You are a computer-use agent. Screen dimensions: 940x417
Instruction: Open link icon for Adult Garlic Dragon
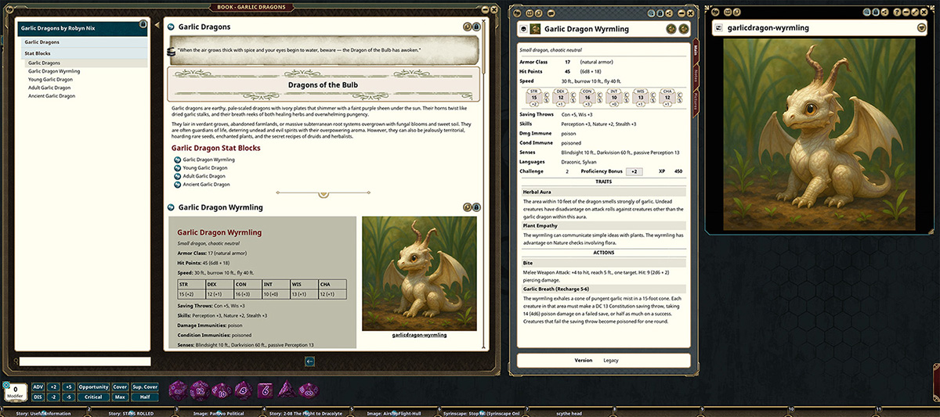178,176
